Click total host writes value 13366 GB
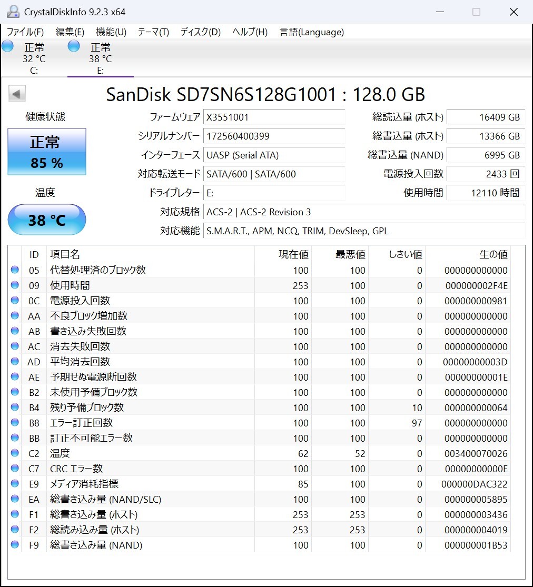The height and width of the screenshot is (587, 533). [x=486, y=136]
